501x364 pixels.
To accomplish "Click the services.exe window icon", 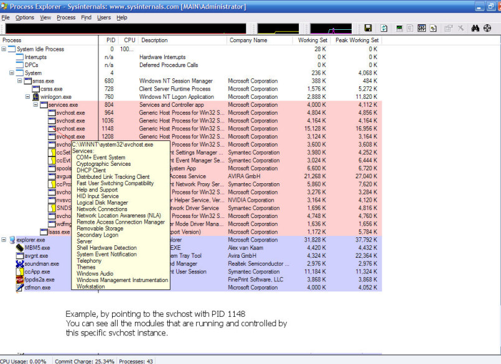I will point(44,104).
